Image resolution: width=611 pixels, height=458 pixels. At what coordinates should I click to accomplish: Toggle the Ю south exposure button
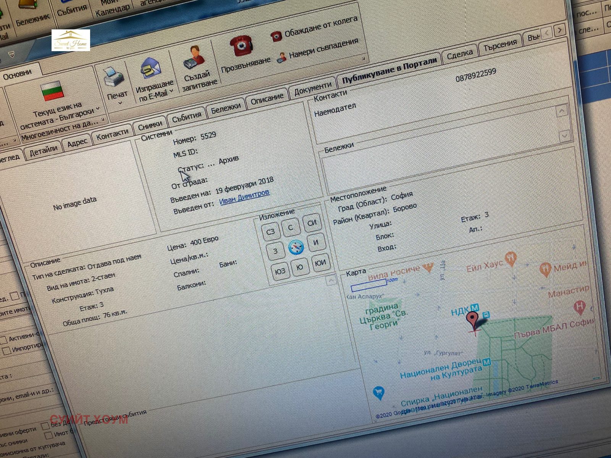tap(300, 267)
